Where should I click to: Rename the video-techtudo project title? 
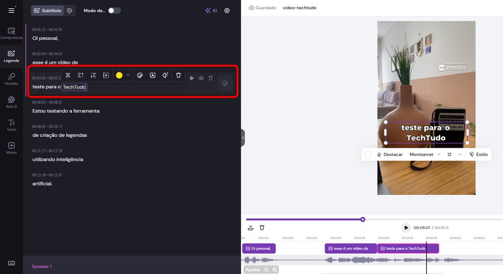[300, 8]
